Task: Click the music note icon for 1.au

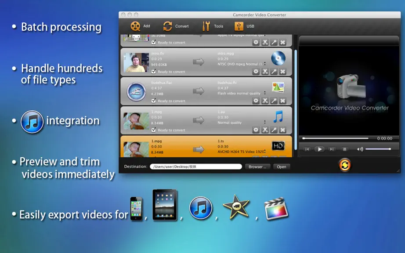Action: tap(278, 117)
